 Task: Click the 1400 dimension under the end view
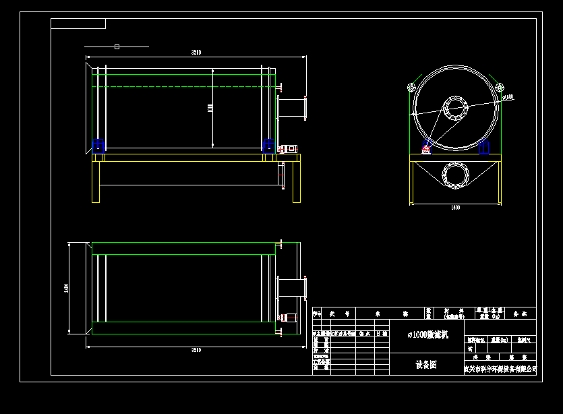[456, 206]
